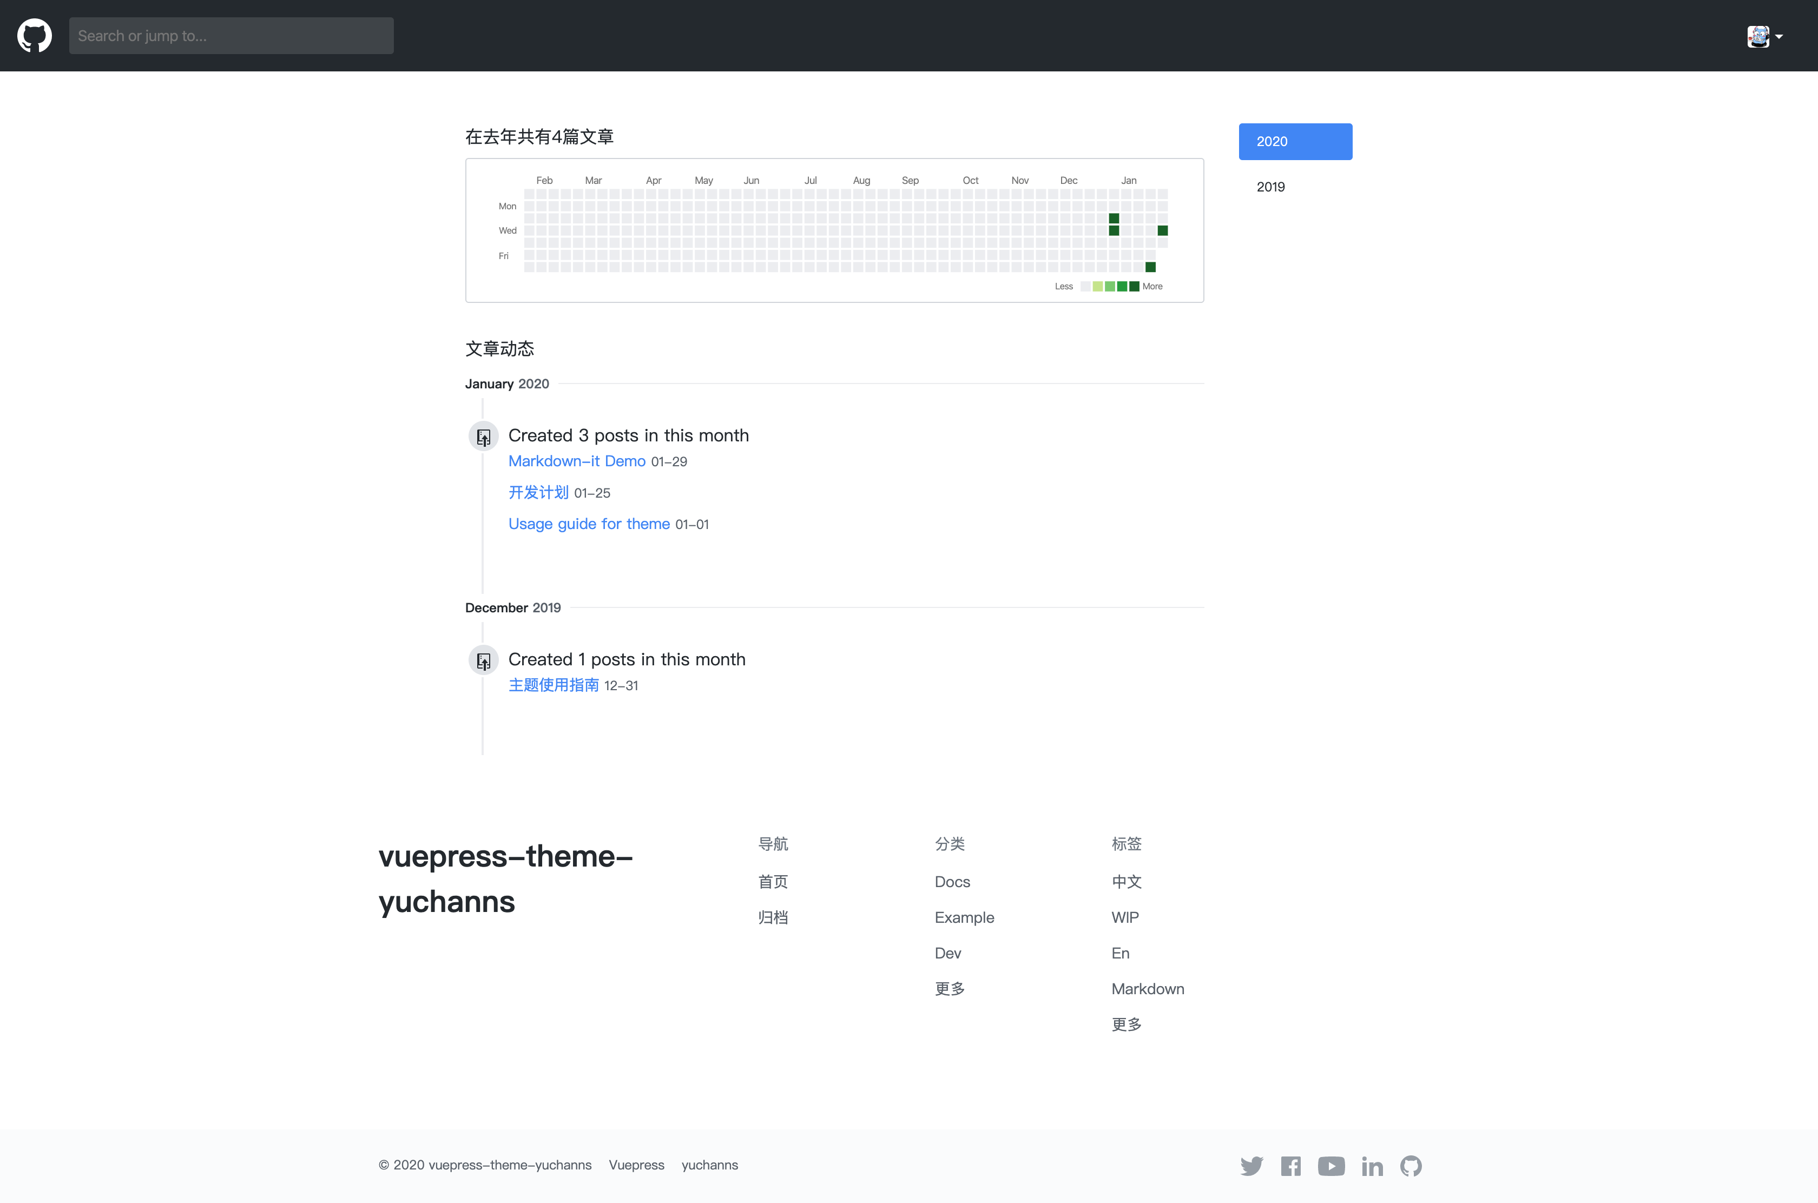Open the Usage guide for theme post
The image size is (1818, 1203).
(x=589, y=524)
